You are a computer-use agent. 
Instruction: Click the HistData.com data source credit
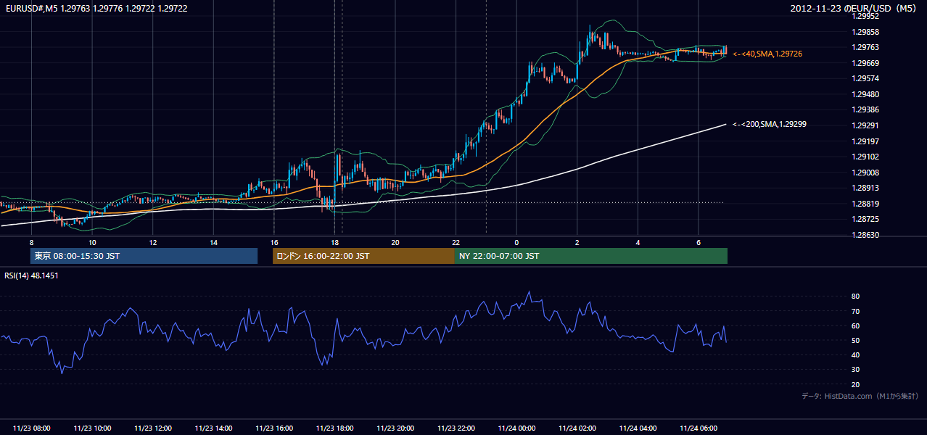pyautogui.click(x=860, y=396)
